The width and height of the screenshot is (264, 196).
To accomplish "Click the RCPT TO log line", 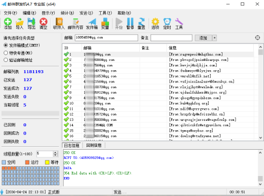I will pyautogui.click(x=88, y=157).
